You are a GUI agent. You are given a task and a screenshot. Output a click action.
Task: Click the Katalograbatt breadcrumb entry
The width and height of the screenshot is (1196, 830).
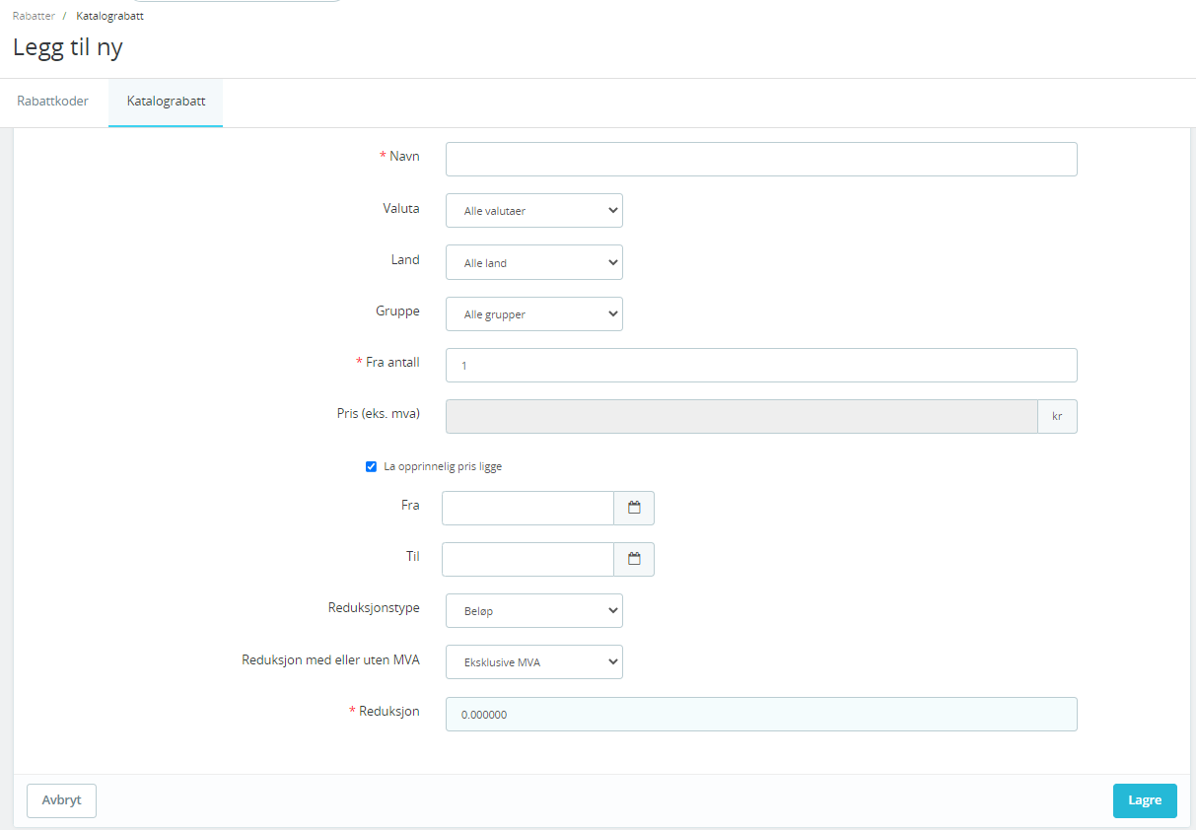point(109,16)
